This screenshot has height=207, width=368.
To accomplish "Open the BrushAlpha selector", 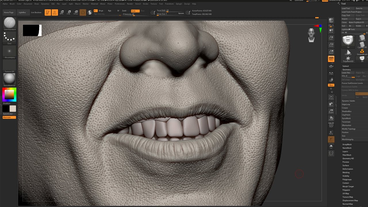I will click(9, 51).
